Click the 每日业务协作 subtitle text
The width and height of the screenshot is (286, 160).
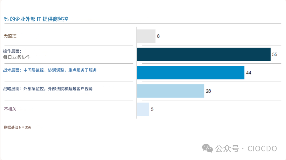[x=17, y=57]
